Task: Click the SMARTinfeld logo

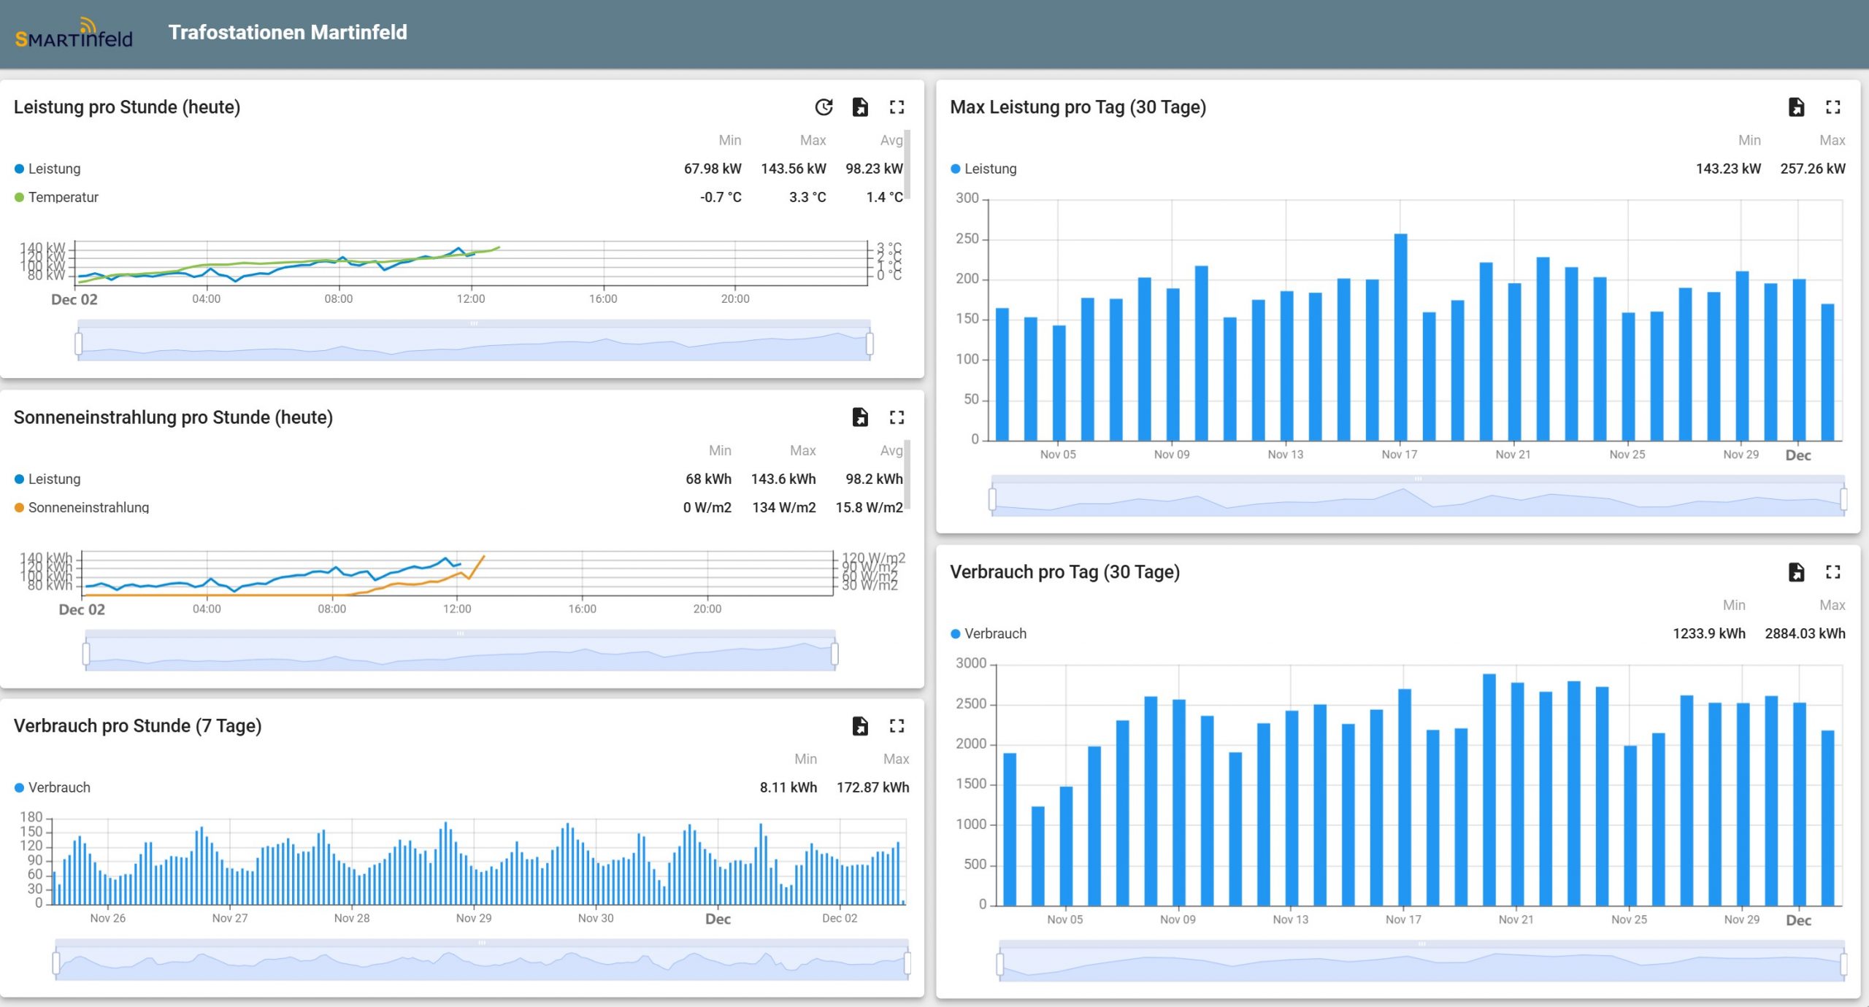Action: pos(74,34)
